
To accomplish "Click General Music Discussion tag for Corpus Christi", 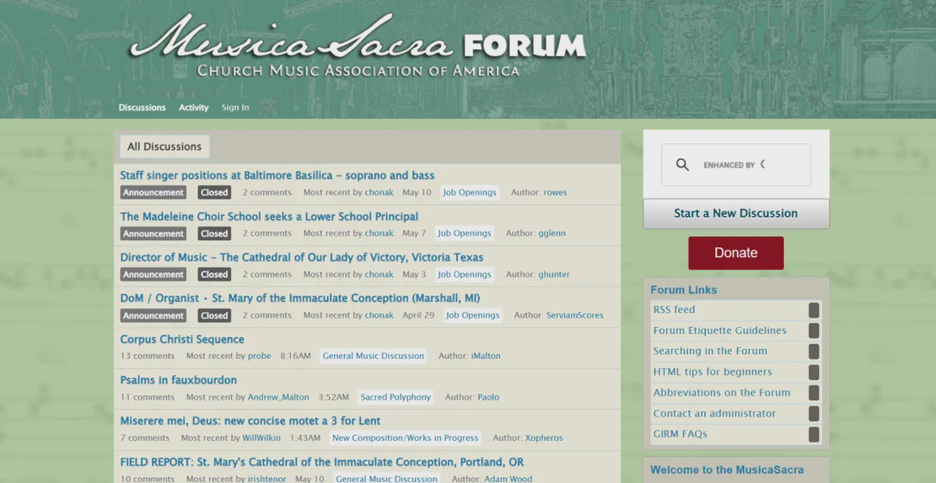I will click(x=373, y=356).
